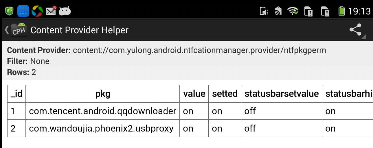The width and height of the screenshot is (373, 148).
Task: Tap the Filter: None label
Action: [28, 61]
